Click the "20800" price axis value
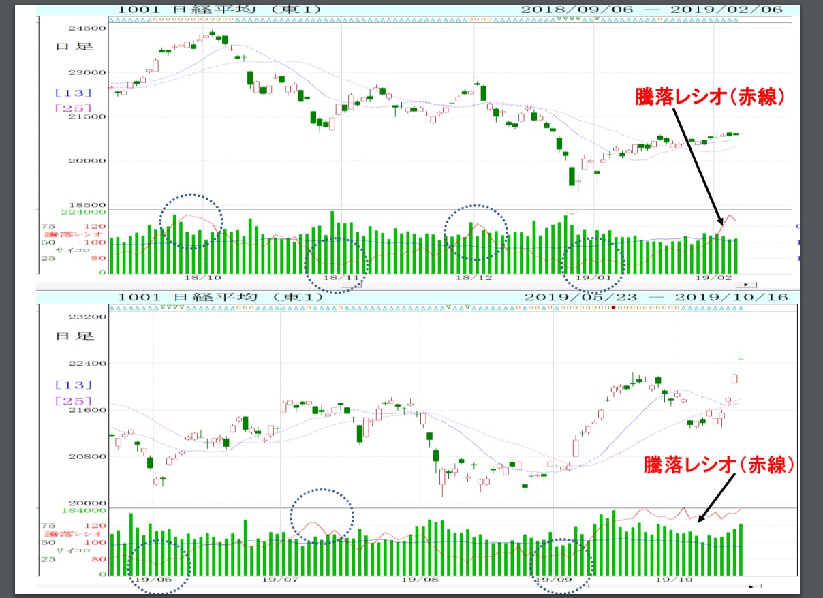The width and height of the screenshot is (823, 598). [88, 456]
